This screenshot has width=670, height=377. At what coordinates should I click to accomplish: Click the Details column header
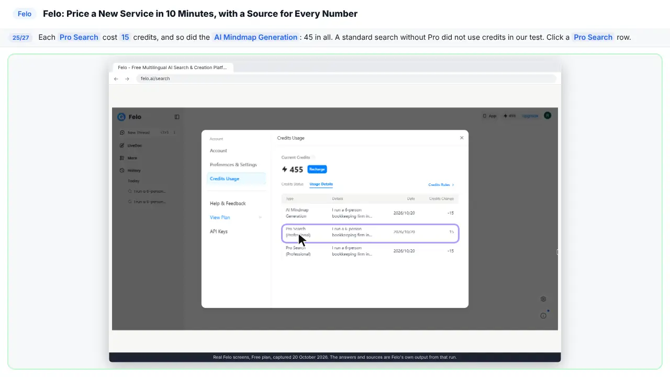coord(338,199)
